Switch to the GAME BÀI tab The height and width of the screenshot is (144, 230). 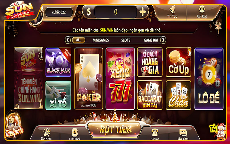[x=151, y=40]
